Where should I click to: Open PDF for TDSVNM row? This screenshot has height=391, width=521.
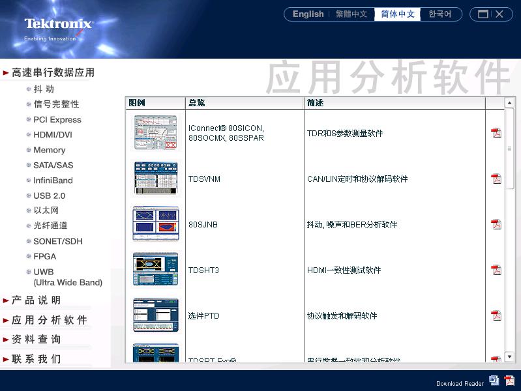point(496,179)
